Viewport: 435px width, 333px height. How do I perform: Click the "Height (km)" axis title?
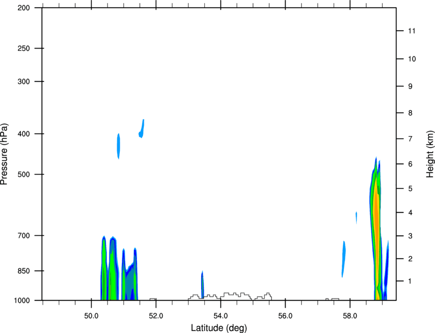(430, 154)
